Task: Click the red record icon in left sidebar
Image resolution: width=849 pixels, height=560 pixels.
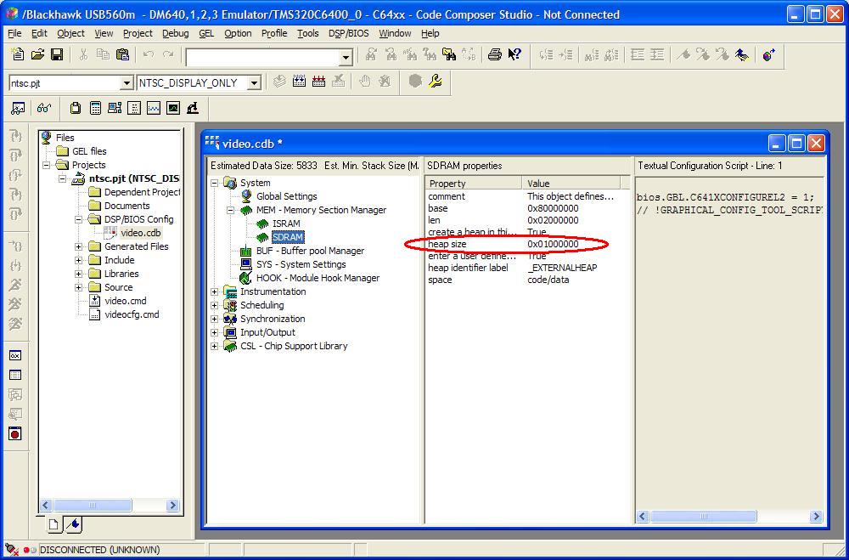Action: coord(15,433)
